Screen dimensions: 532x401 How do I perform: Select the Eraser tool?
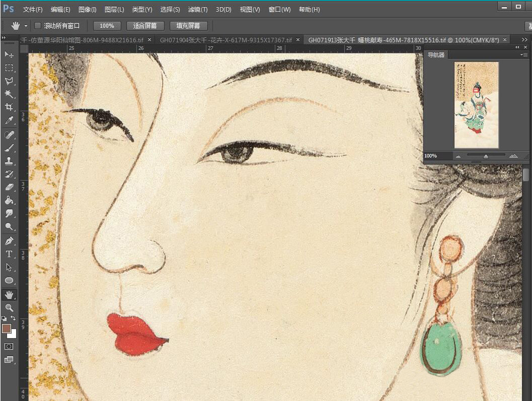pos(9,187)
